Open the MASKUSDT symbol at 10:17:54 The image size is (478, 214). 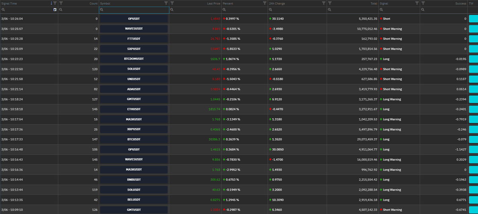point(134,119)
